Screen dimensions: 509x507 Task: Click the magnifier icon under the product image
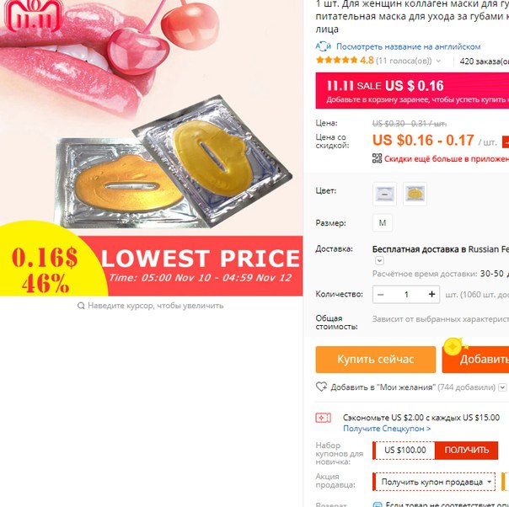pyautogui.click(x=81, y=306)
